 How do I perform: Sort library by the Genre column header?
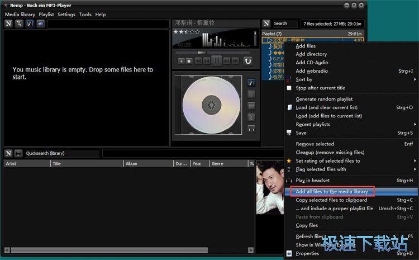(x=229, y=164)
